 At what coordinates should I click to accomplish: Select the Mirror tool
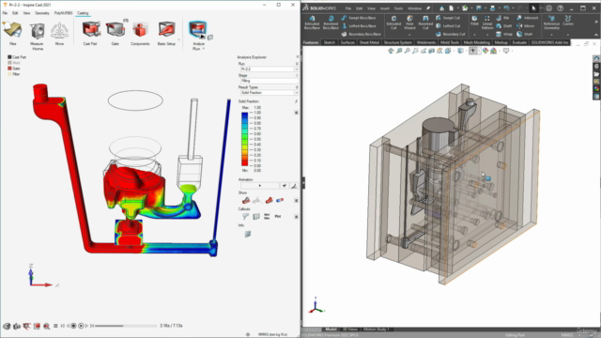click(525, 26)
